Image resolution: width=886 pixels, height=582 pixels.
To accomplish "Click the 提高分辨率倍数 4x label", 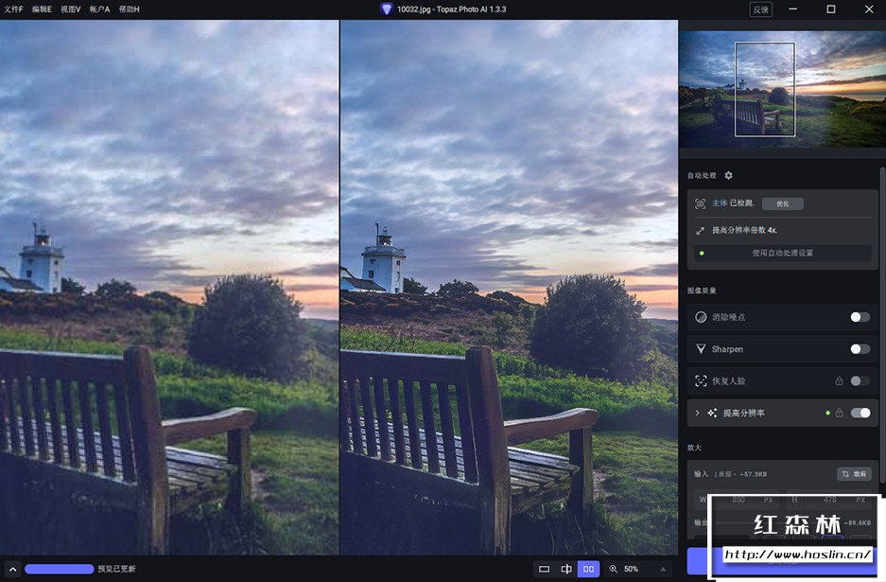I will (744, 230).
